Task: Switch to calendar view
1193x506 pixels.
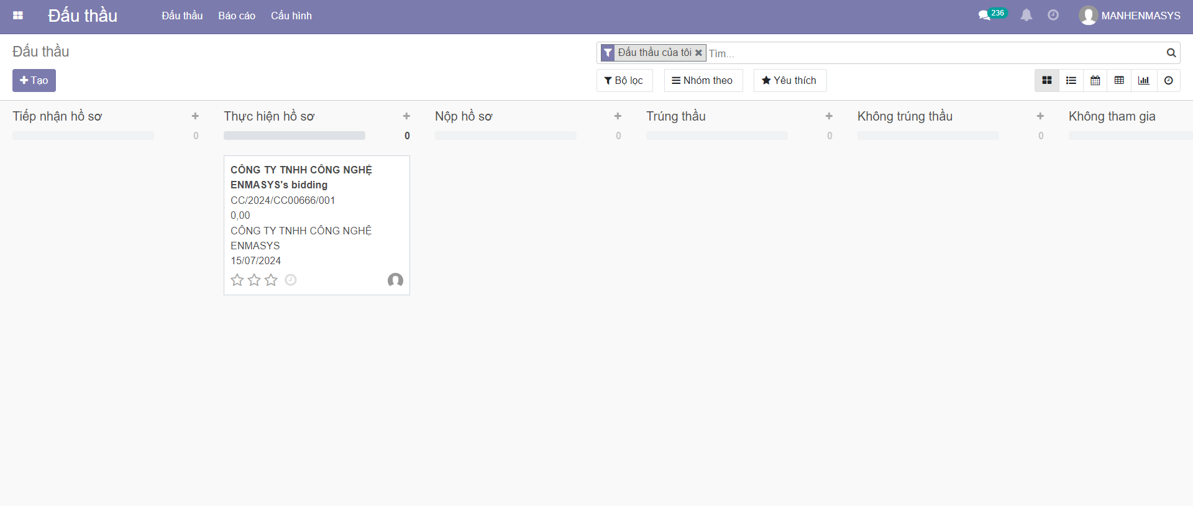Action: pos(1095,81)
